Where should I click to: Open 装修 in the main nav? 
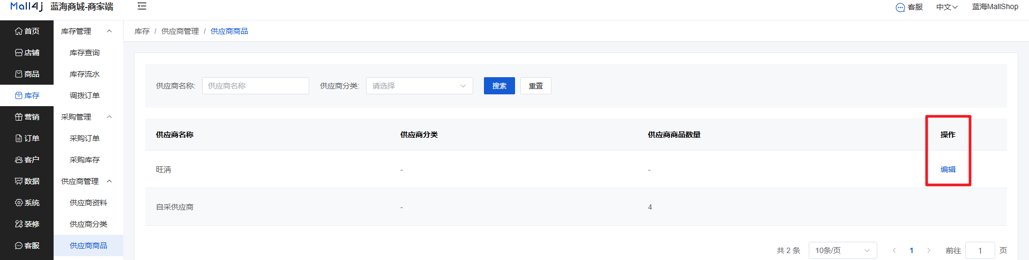pyautogui.click(x=27, y=224)
